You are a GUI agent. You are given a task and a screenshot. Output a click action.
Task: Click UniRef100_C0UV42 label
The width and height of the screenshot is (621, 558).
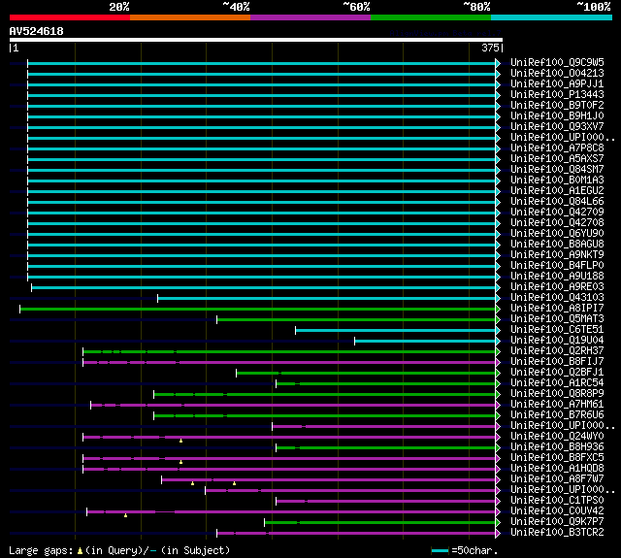[557, 511]
